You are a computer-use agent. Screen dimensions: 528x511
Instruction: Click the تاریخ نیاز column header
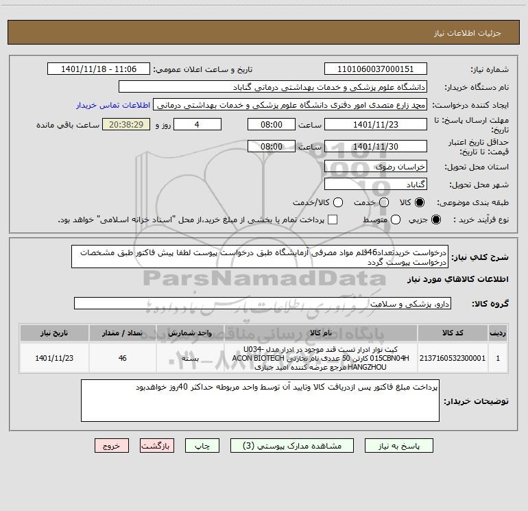[54, 333]
